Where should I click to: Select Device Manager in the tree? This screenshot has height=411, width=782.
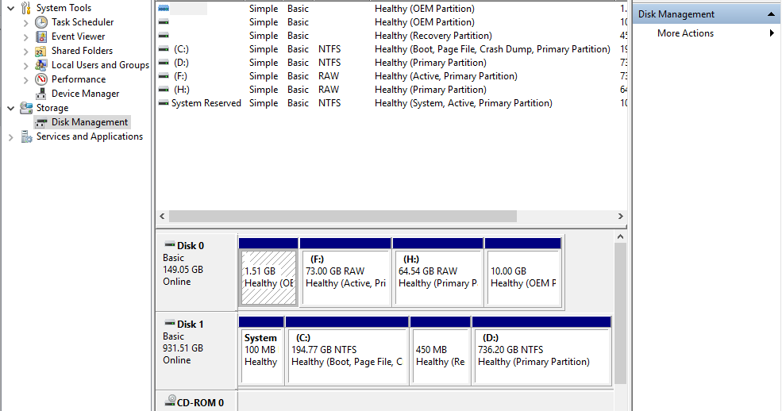(x=85, y=94)
